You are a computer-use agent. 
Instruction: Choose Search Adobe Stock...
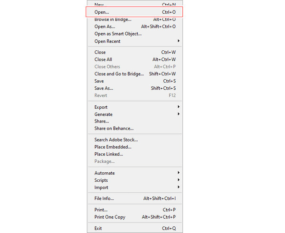135,140
